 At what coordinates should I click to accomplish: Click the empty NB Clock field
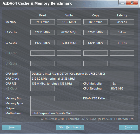43,88
